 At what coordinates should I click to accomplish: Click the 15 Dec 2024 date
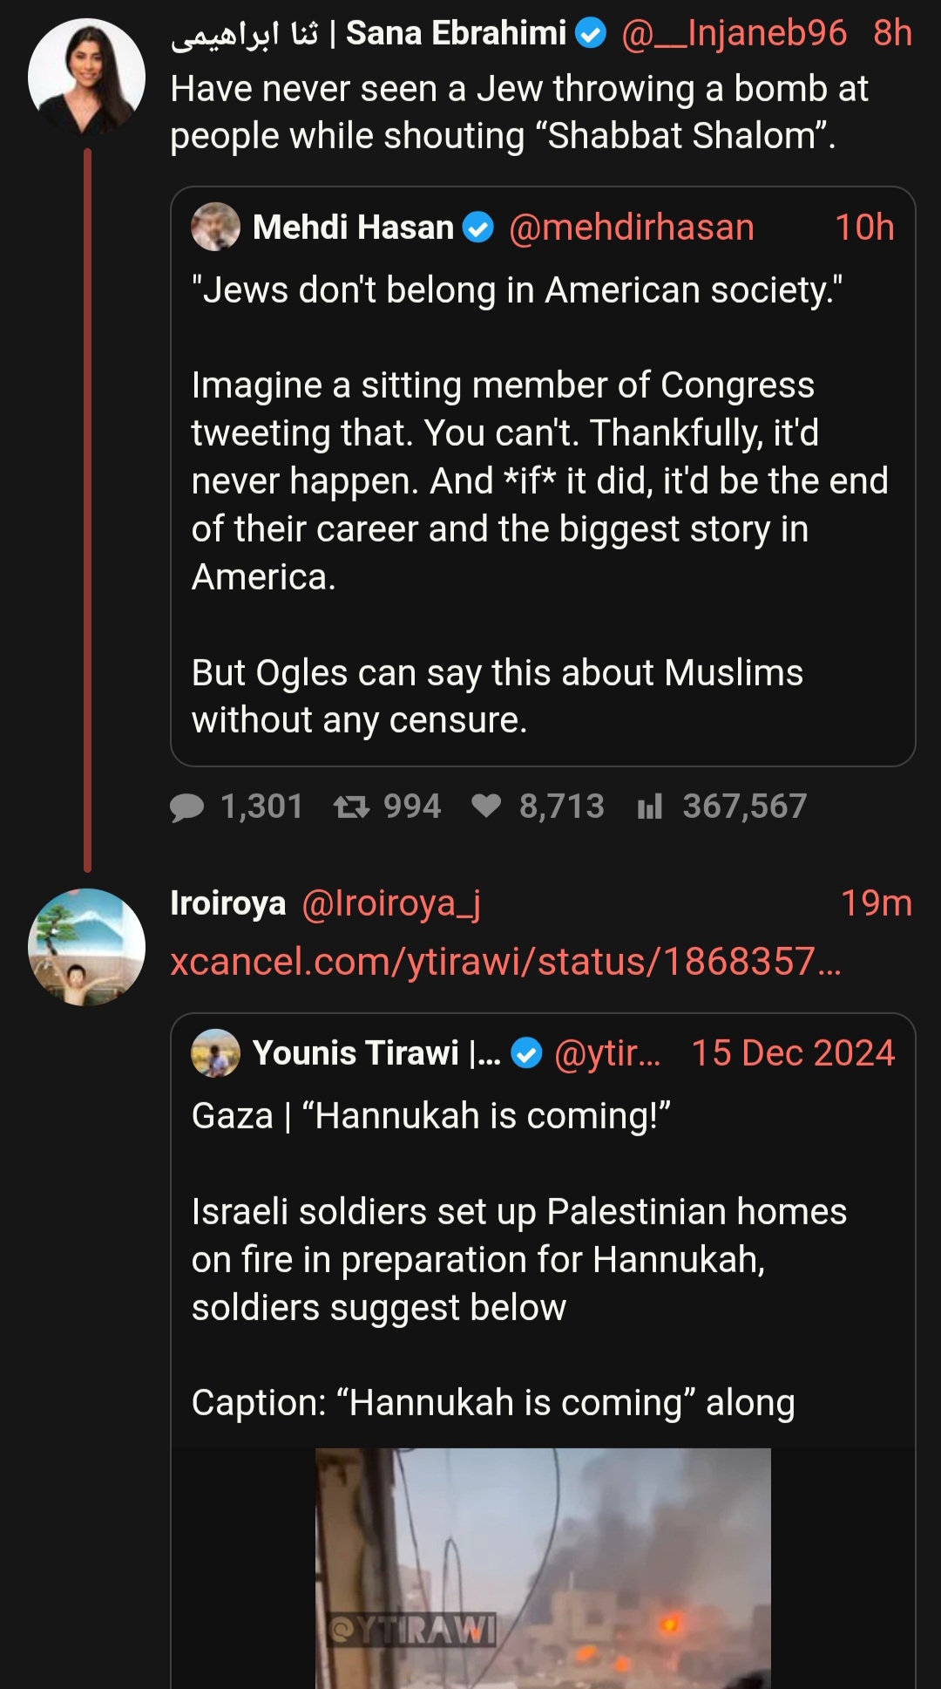793,1053
